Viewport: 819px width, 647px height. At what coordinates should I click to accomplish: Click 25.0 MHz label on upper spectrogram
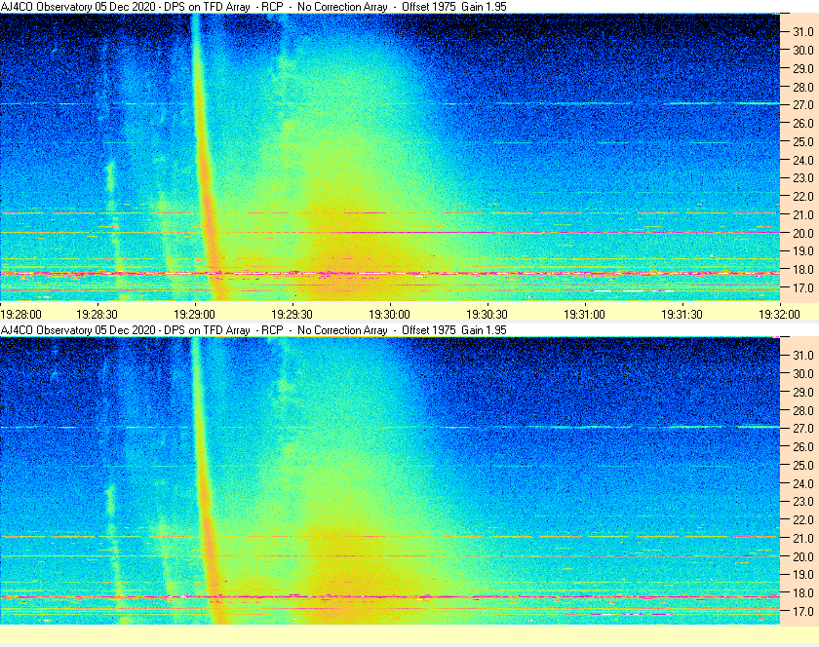pyautogui.click(x=803, y=142)
